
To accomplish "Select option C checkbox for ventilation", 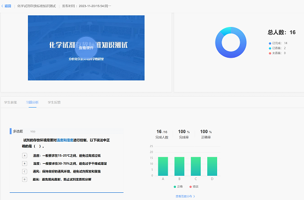I will (25, 171).
